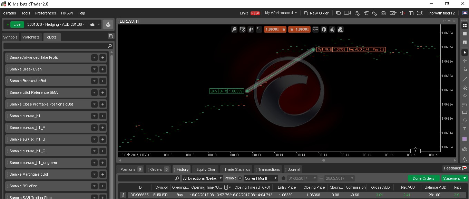Expand Sample Martingale cBot dropdown arrow
The height and width of the screenshot is (199, 469).
(x=94, y=175)
